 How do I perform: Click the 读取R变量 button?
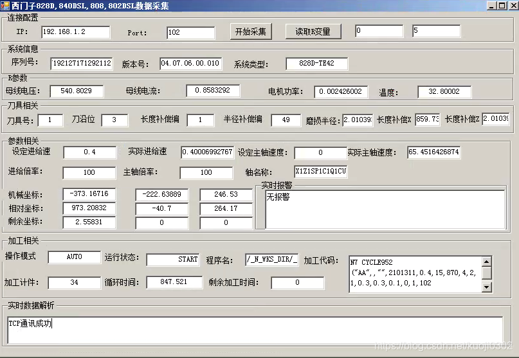coord(313,31)
